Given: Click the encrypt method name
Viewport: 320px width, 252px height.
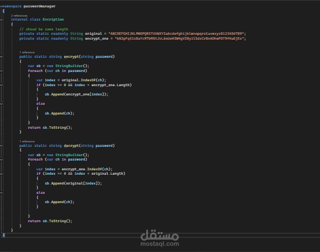Looking at the screenshot, I should [x=71, y=57].
